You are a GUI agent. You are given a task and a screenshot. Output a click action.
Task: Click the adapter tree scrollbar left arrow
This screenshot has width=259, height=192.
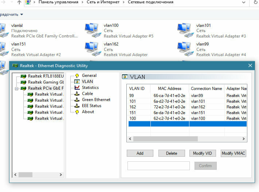(15, 175)
